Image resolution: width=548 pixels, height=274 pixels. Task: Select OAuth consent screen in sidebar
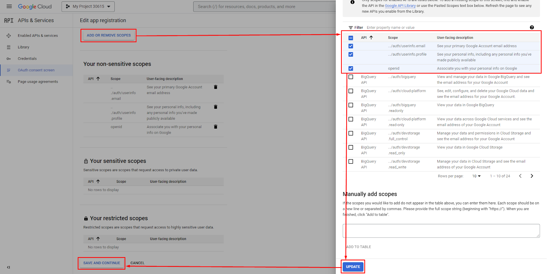pos(36,70)
